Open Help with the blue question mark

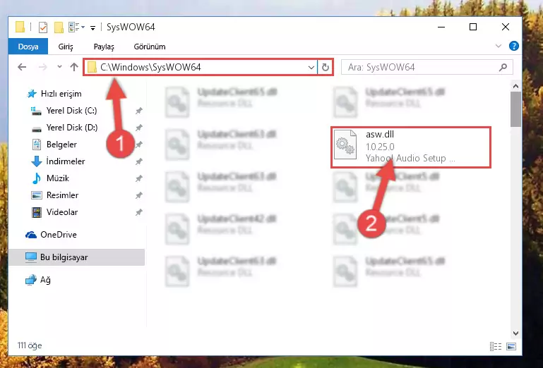[514, 46]
